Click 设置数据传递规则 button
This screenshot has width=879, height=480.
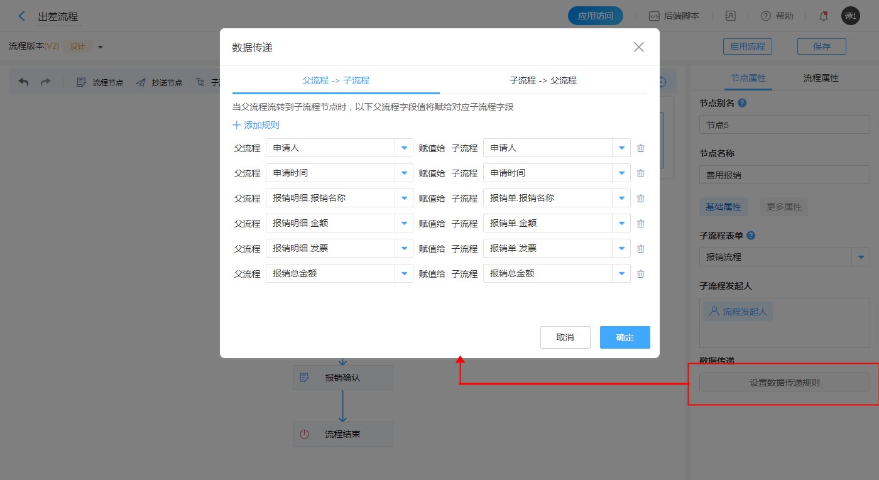coord(784,382)
